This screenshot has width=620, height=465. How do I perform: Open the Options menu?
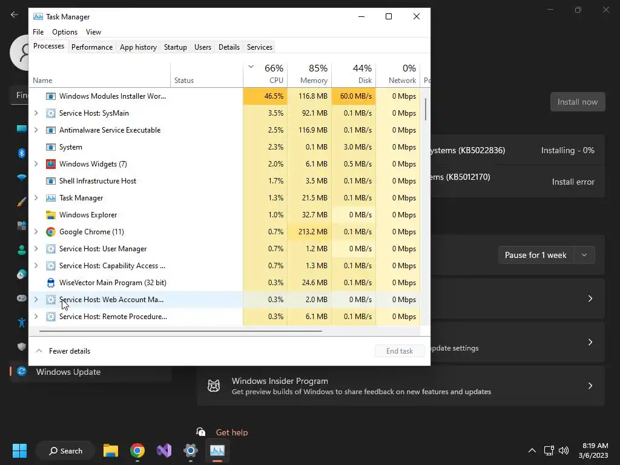[x=65, y=32]
